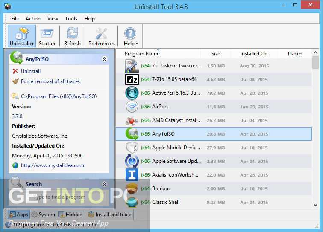Select the Classic Shell program name
This screenshot has width=323, height=232.
point(166,202)
